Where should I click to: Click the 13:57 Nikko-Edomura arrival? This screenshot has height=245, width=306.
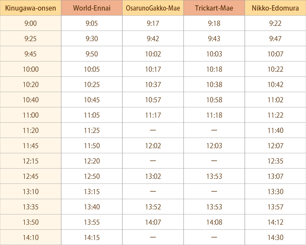pyautogui.click(x=275, y=207)
